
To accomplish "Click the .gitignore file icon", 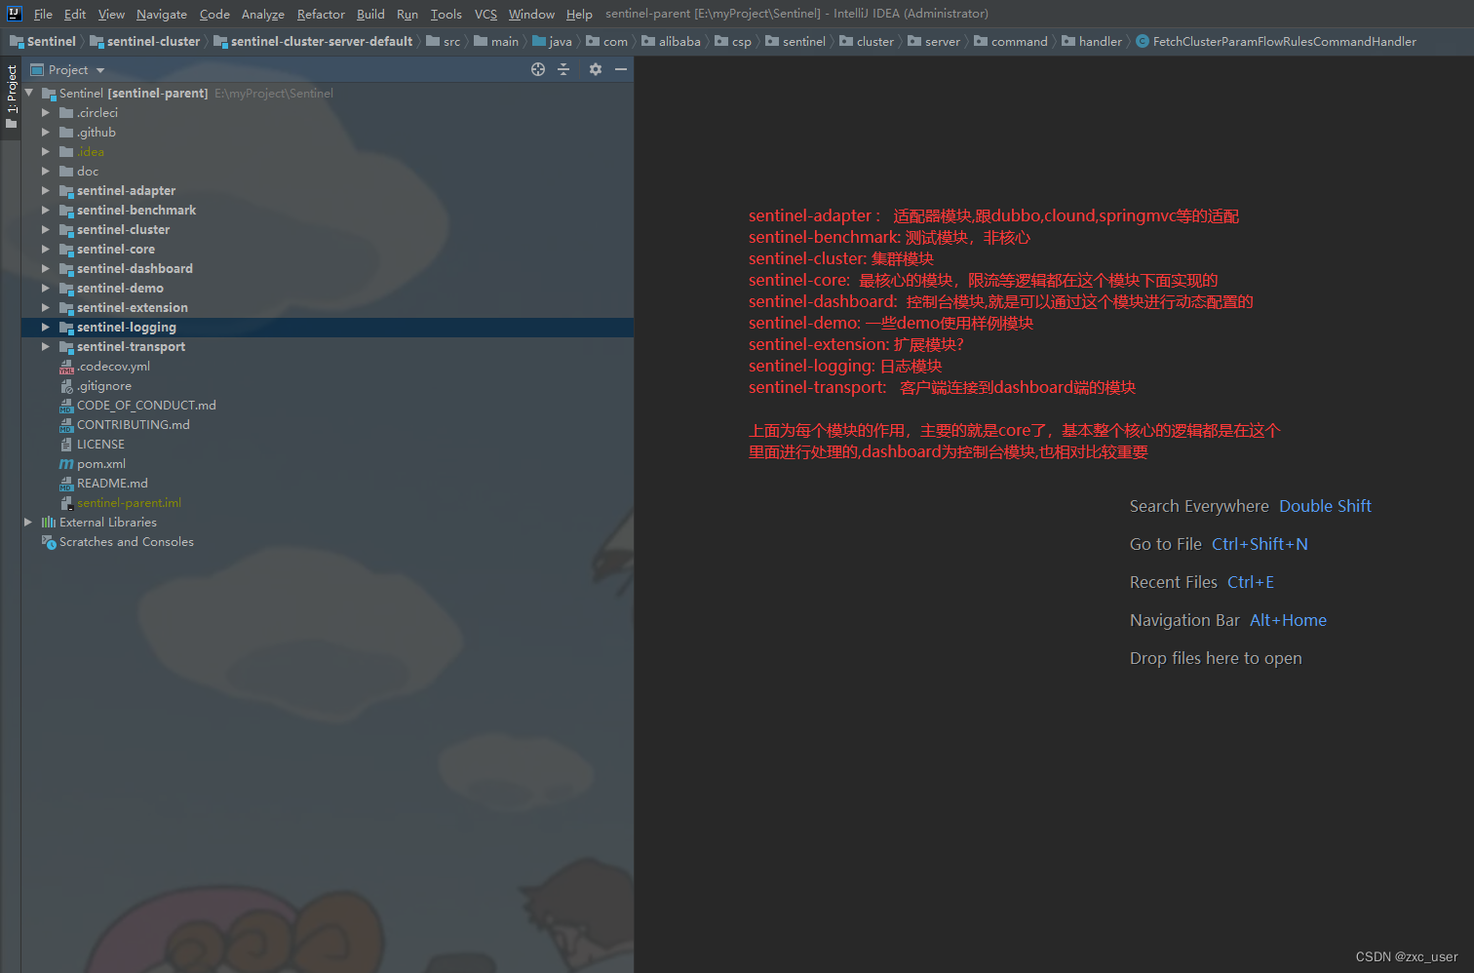I will click(66, 386).
